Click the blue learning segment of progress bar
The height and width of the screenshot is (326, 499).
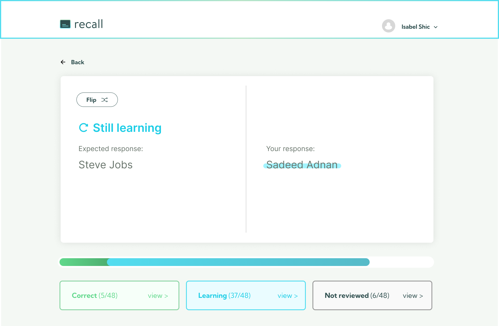tap(238, 262)
